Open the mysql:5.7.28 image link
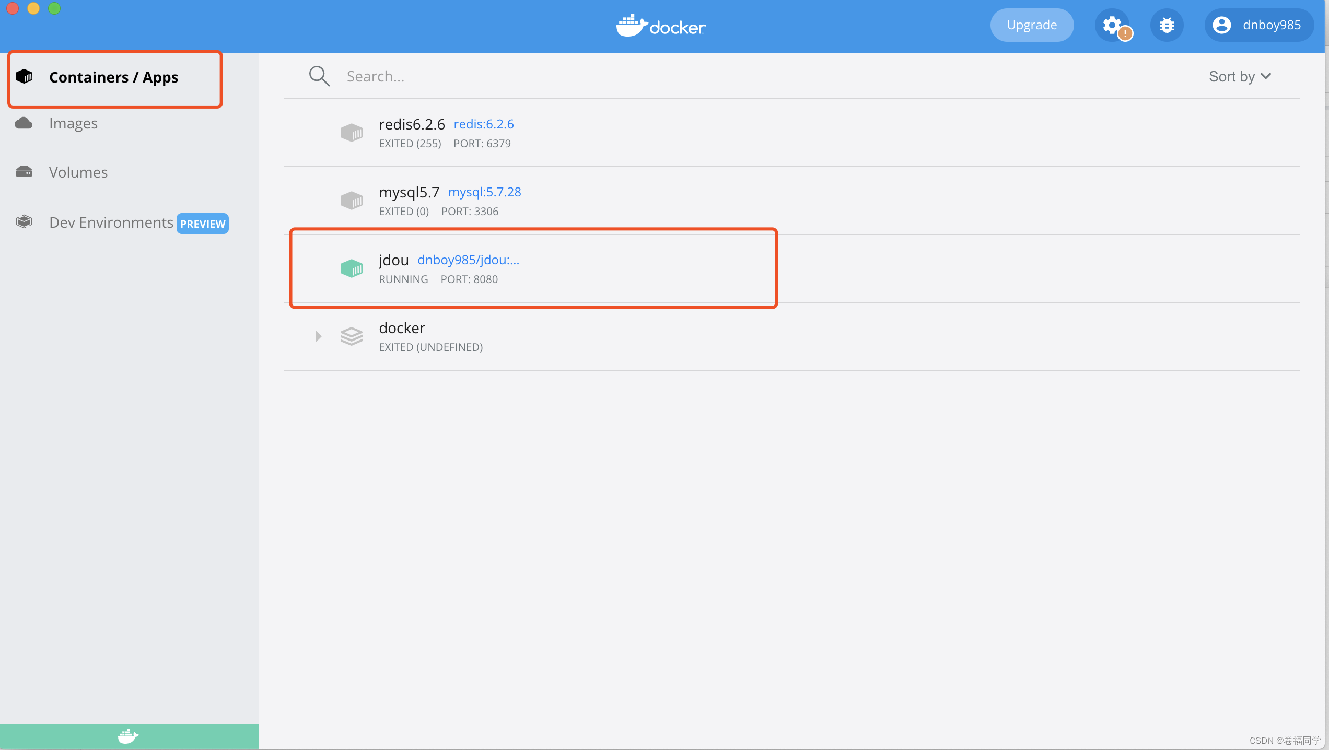 (485, 192)
